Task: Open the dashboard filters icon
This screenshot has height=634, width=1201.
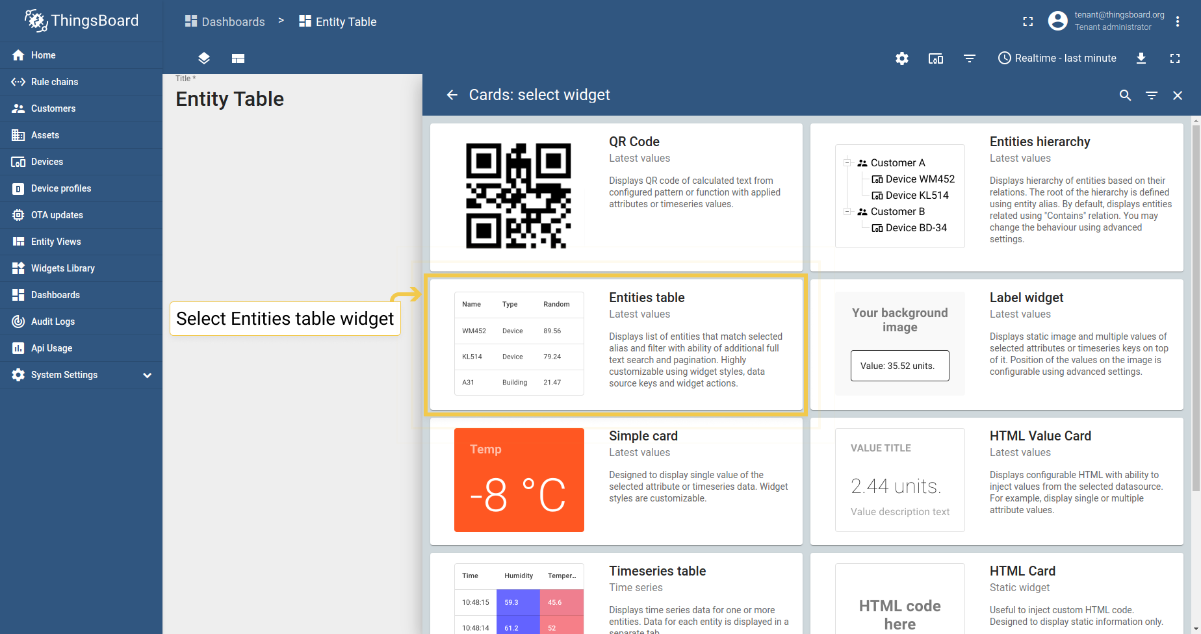Action: tap(970, 58)
